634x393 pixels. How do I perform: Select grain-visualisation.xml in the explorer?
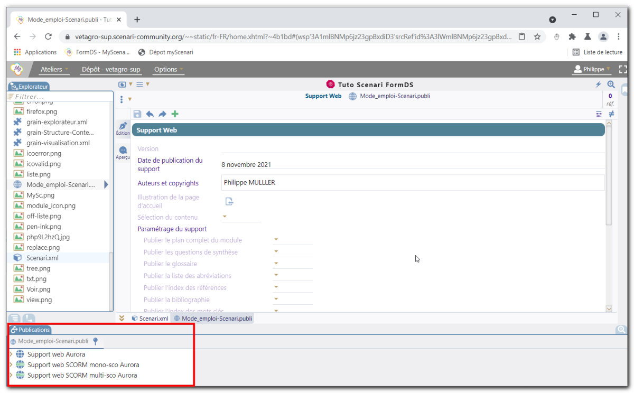(58, 143)
